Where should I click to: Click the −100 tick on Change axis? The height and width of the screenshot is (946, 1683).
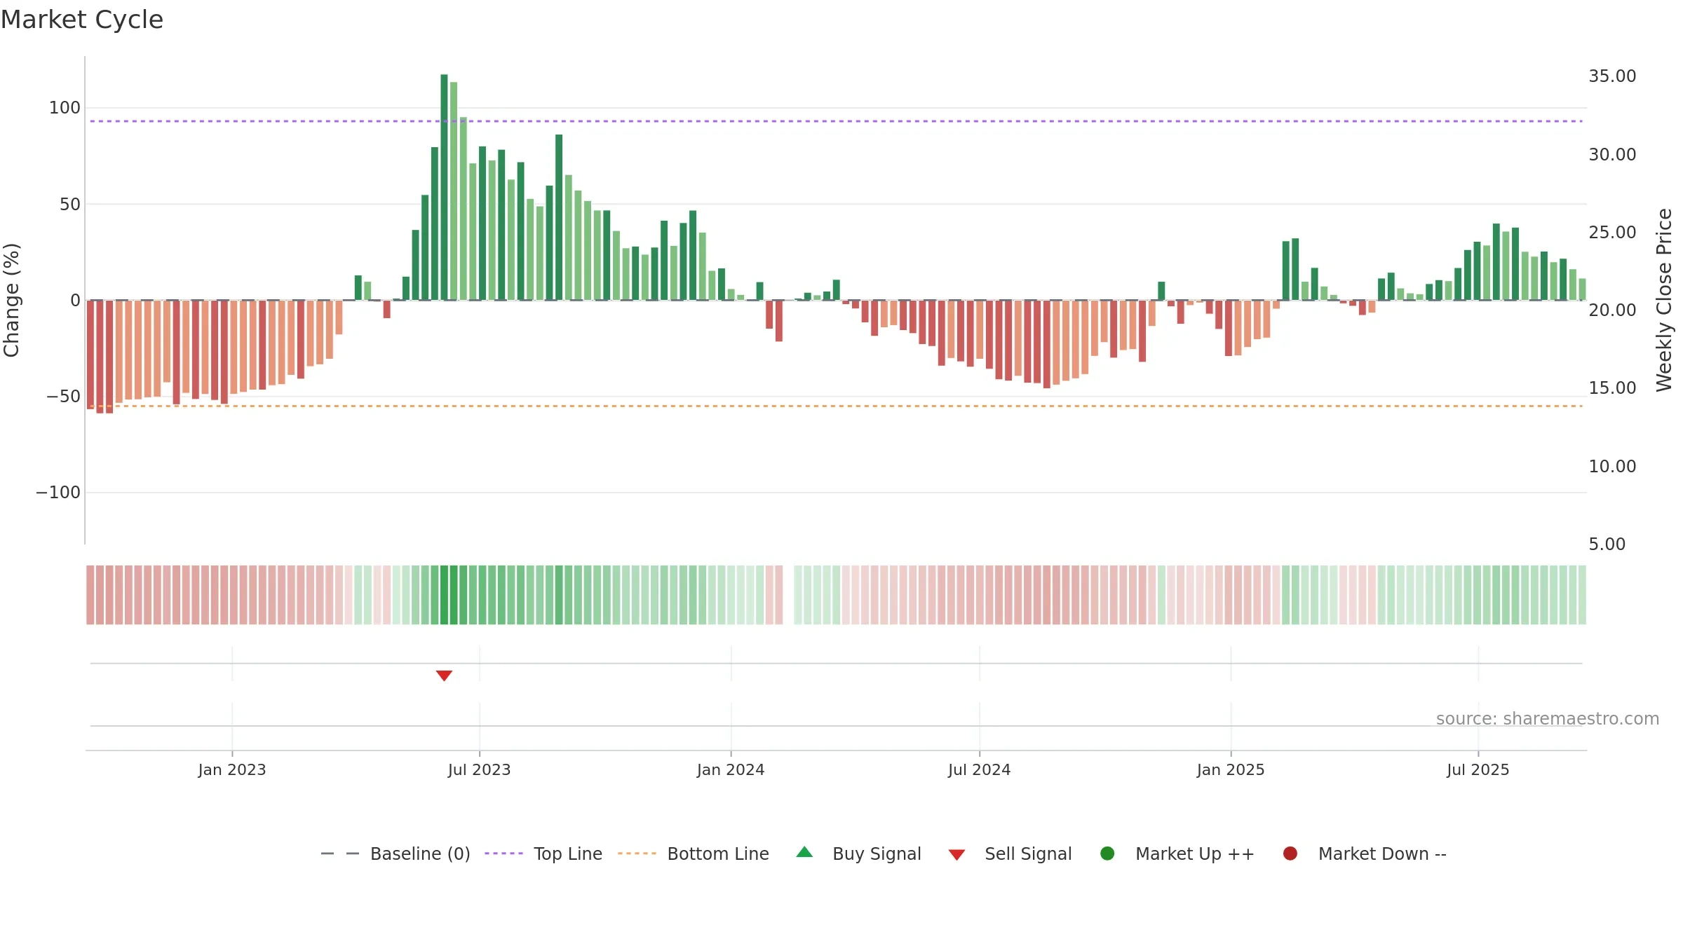[58, 493]
